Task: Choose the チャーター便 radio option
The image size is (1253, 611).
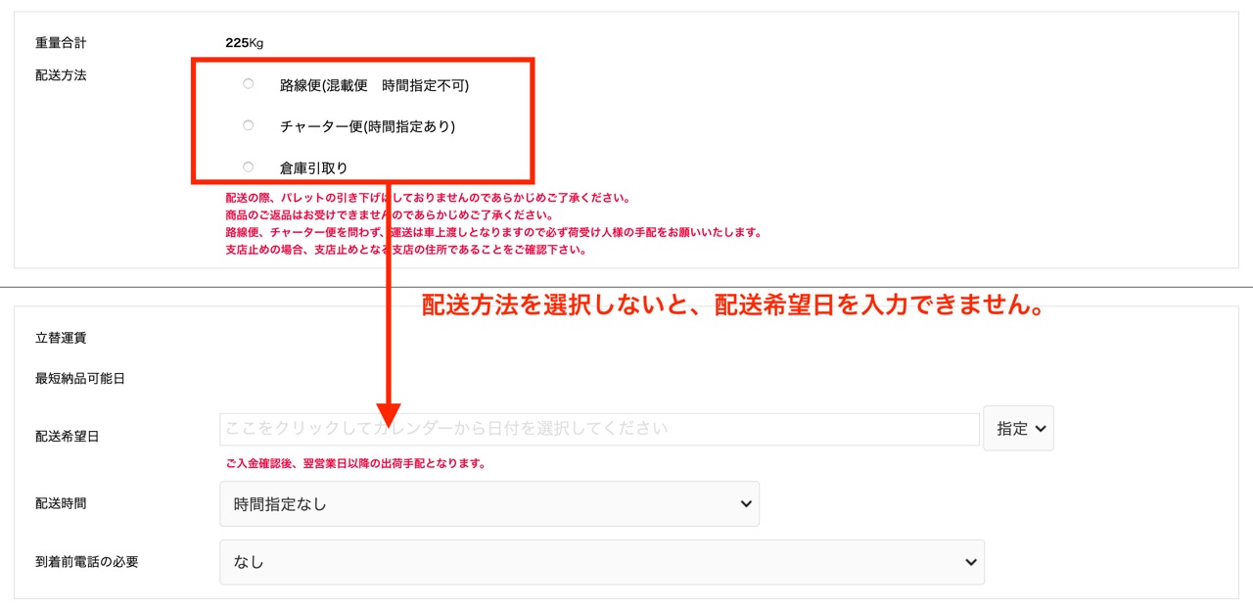Action: pyautogui.click(x=248, y=125)
